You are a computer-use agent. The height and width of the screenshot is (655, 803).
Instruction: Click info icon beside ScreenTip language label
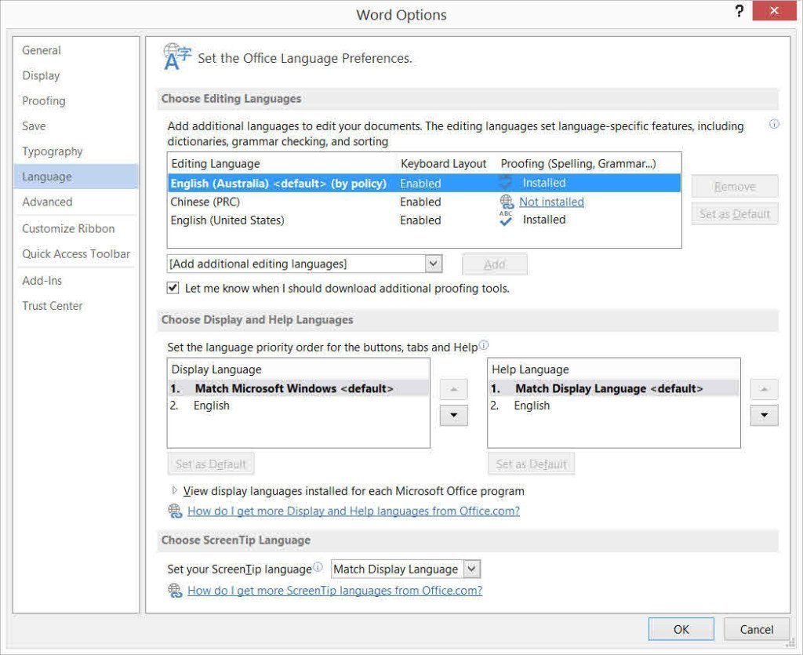(318, 567)
